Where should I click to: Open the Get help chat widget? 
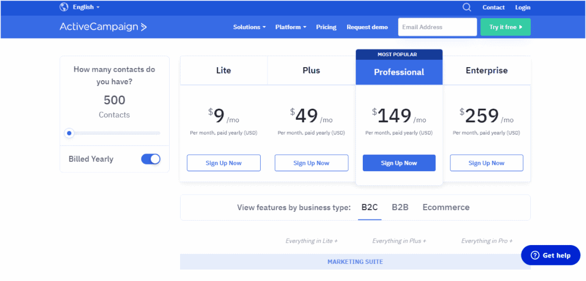point(551,255)
